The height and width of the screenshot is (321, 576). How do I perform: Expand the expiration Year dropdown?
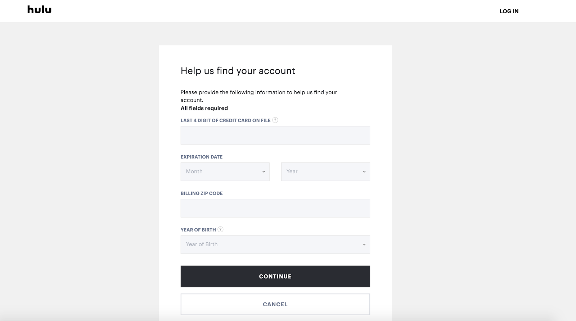325,172
